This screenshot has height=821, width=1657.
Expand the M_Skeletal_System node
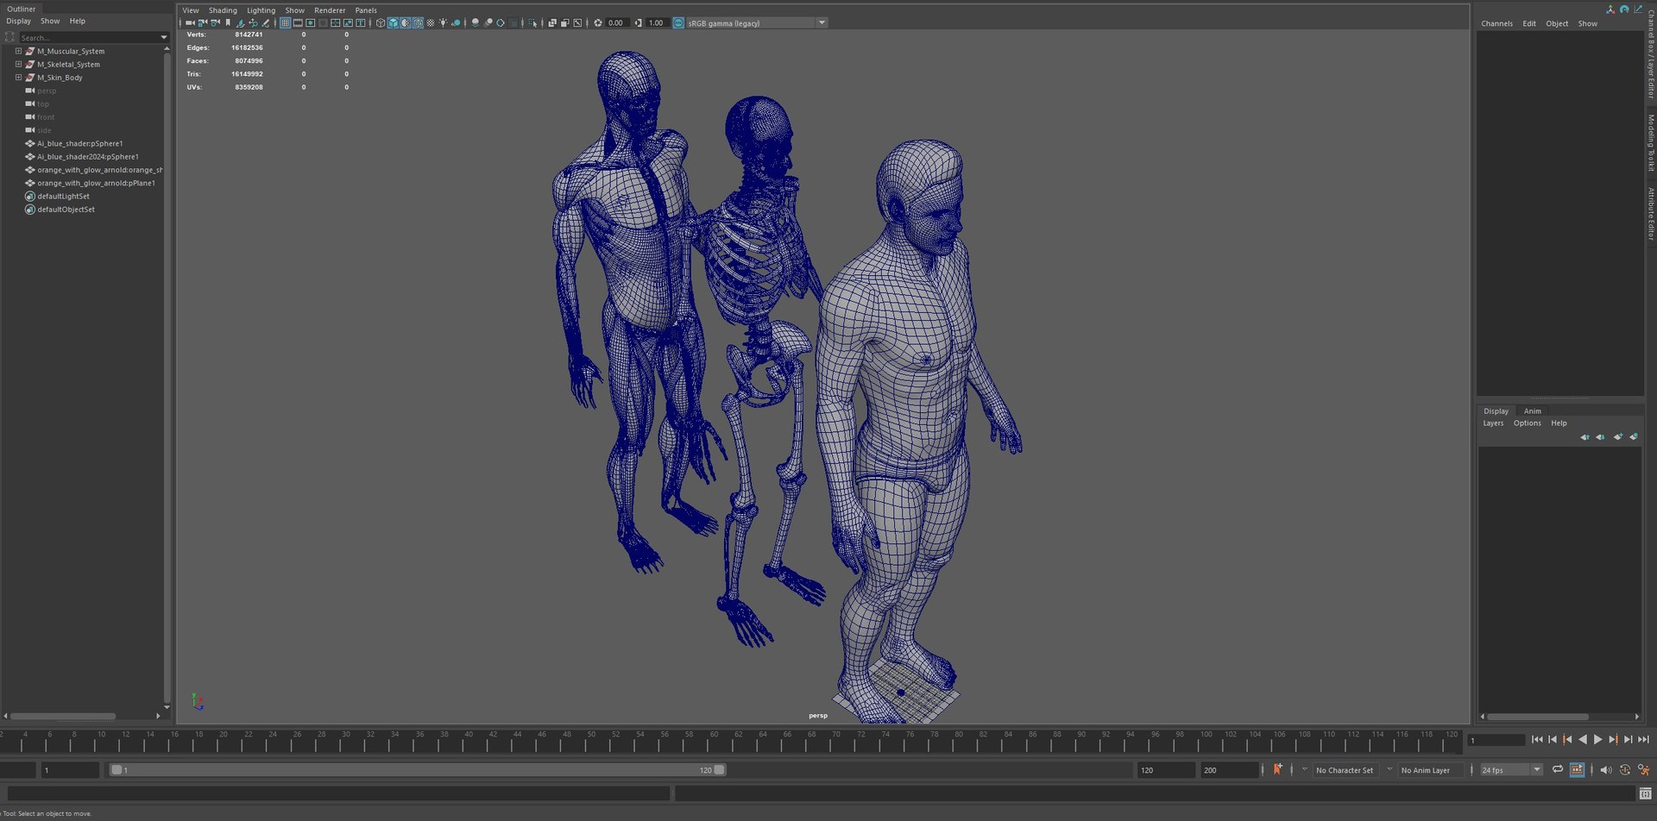coord(18,64)
